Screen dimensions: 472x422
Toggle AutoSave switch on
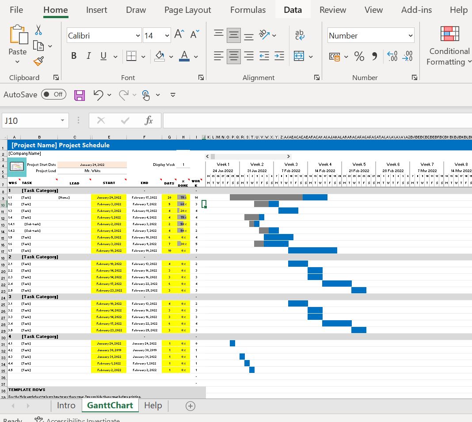pos(53,95)
